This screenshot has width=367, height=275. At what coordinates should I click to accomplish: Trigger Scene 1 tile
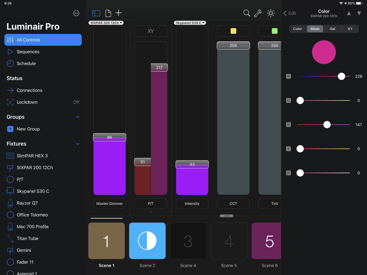(x=106, y=240)
